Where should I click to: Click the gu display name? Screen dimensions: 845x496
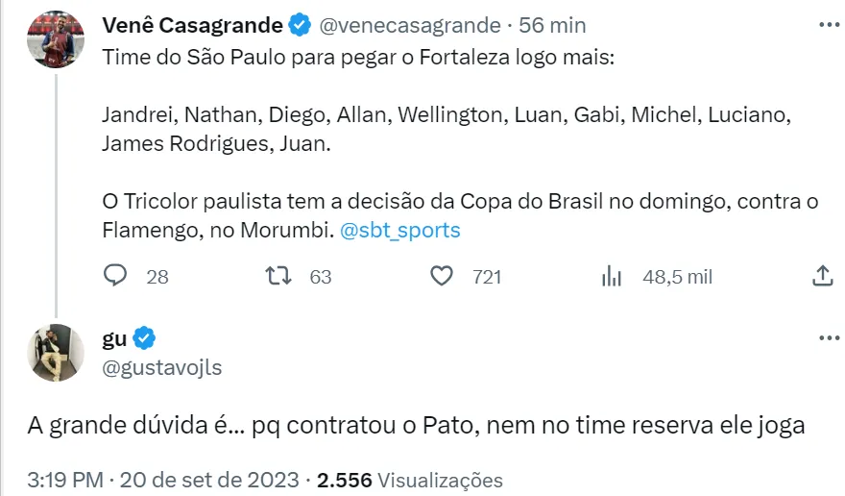coord(113,338)
